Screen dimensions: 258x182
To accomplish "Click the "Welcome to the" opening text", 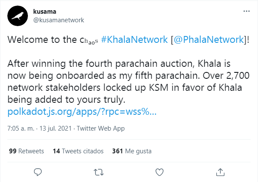I will [40, 39].
